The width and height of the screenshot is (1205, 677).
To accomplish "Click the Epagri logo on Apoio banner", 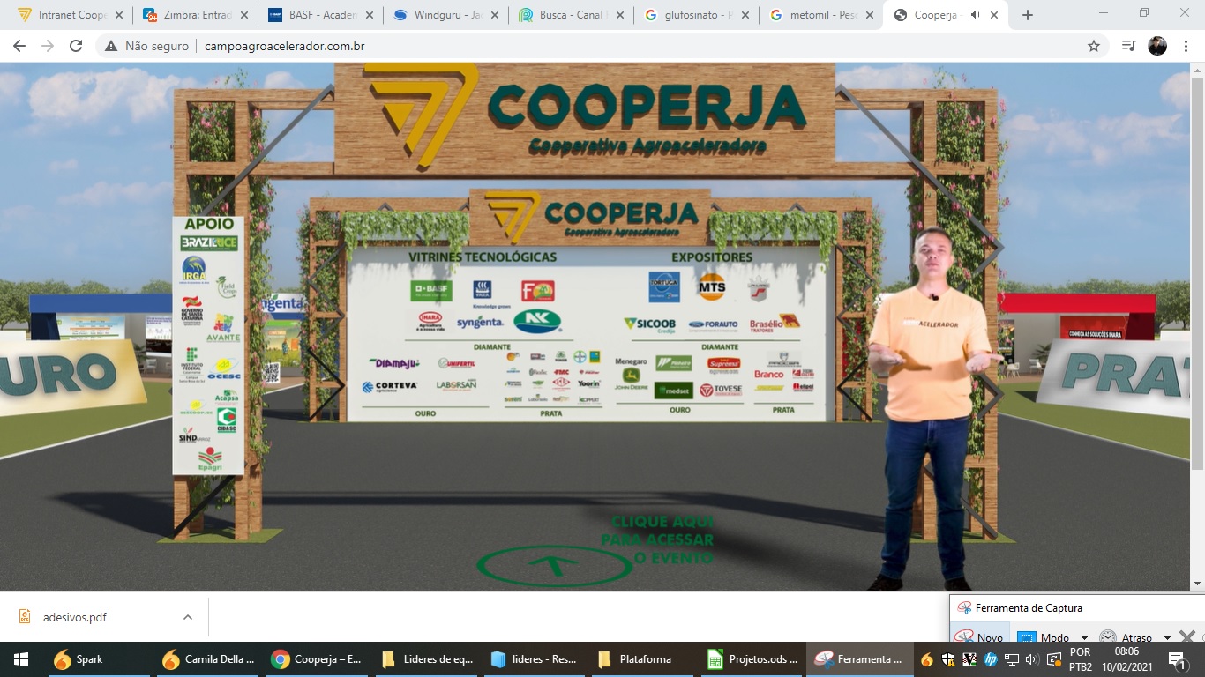I will tap(210, 458).
